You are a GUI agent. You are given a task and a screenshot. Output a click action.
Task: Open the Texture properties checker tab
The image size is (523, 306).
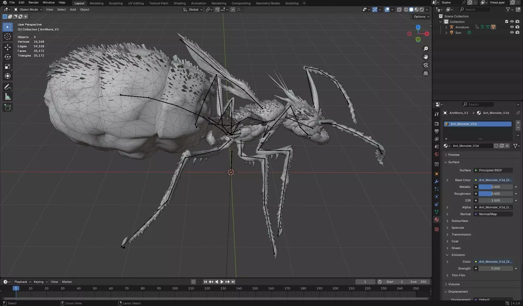[437, 229]
